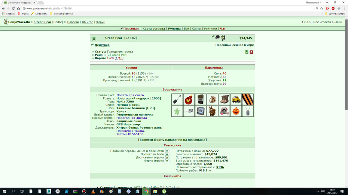This screenshot has height=195, width=348.
Task: Click the GPS navigator item icon
Action: 201,111
